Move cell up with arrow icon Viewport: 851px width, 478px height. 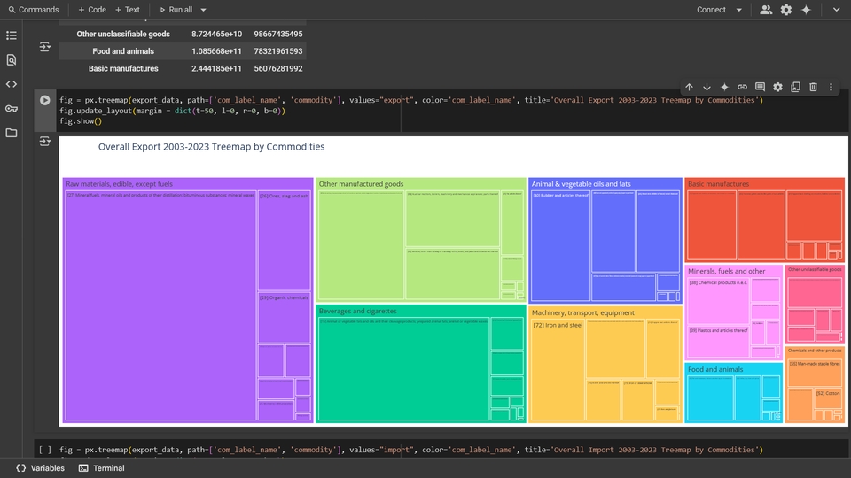[690, 87]
